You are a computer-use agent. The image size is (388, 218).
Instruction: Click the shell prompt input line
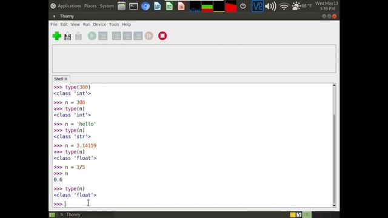193,204
